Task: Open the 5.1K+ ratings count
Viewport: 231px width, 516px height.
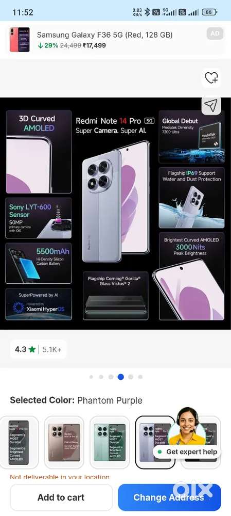Action: pos(52,349)
